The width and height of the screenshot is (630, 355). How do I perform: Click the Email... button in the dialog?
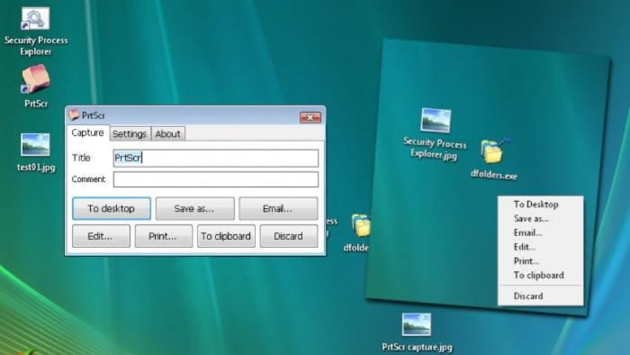[278, 208]
